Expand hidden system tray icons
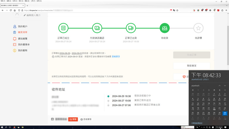 (x=202, y=127)
